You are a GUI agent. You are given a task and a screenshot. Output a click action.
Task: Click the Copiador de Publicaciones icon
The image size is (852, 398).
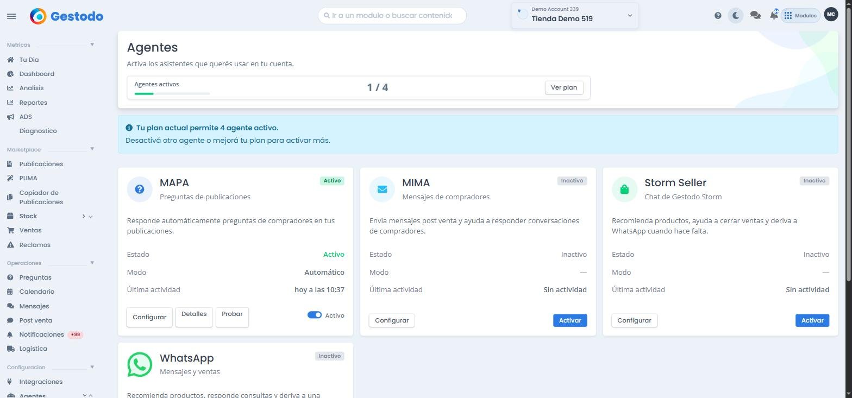[10, 197]
